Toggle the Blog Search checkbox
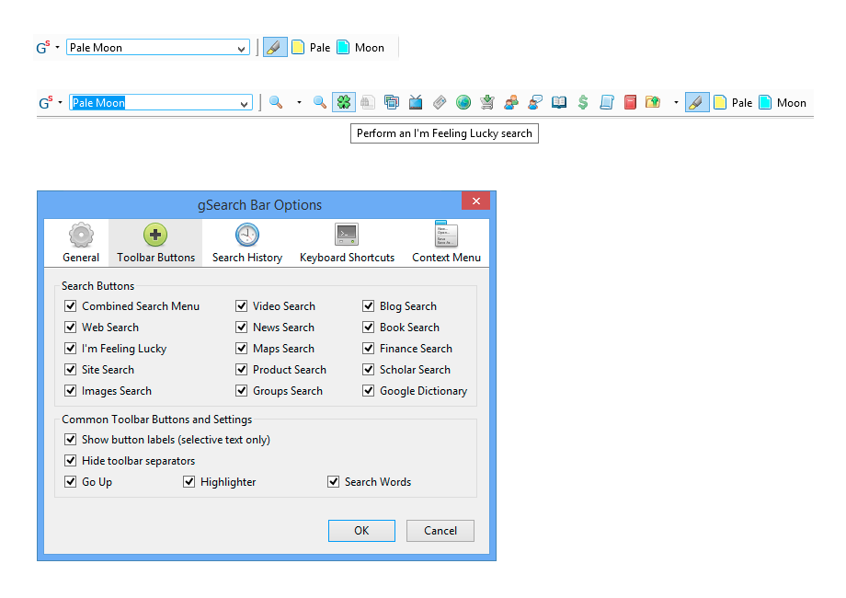846x598 pixels. [x=368, y=306]
